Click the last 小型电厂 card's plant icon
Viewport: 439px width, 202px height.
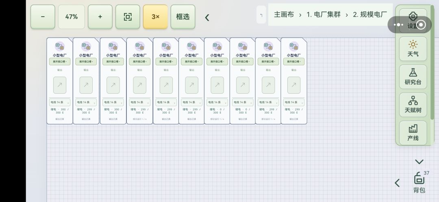pos(294,46)
